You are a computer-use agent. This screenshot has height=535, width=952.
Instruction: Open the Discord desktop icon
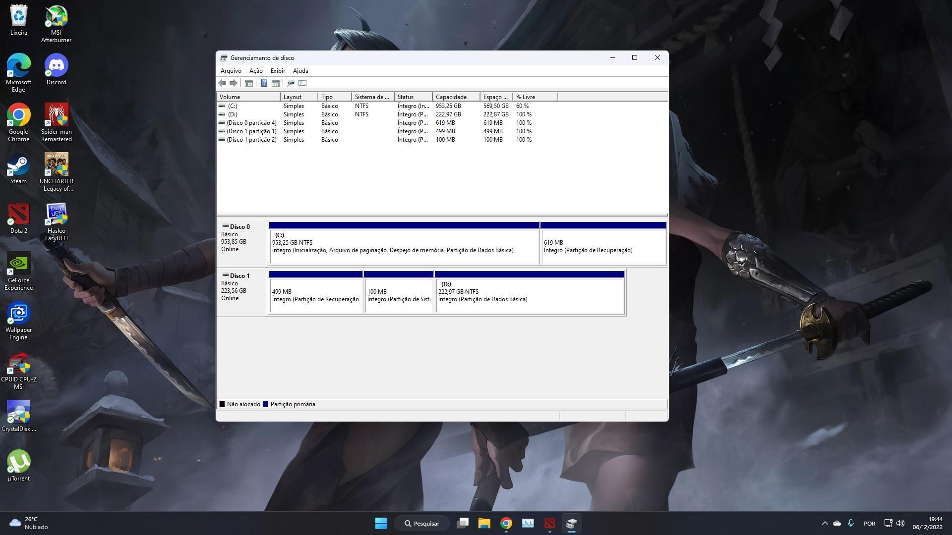click(x=56, y=70)
